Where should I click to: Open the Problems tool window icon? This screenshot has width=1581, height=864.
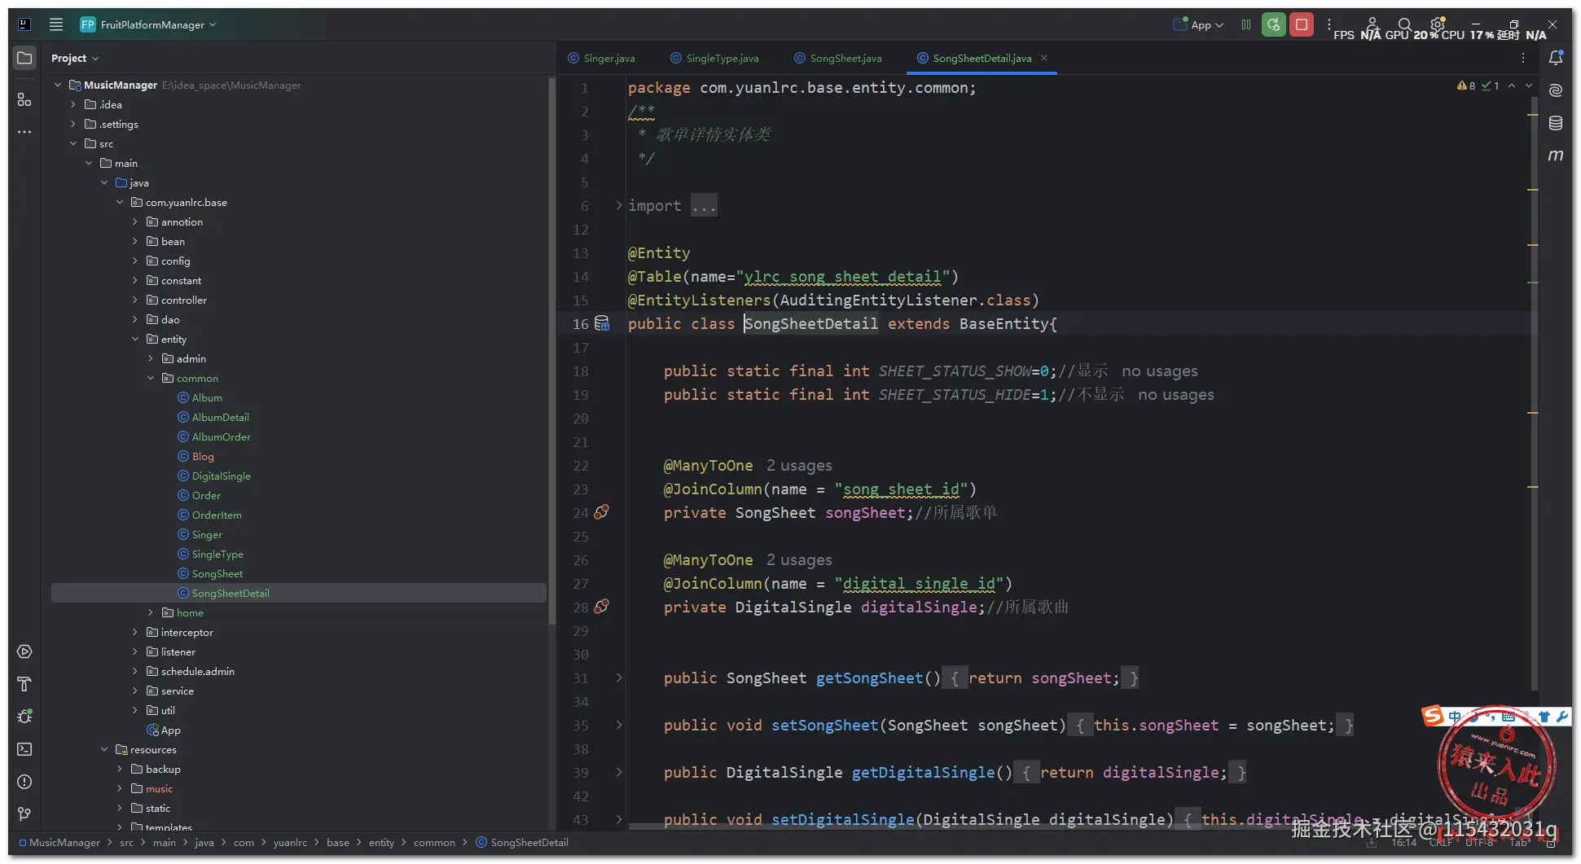coord(24,782)
